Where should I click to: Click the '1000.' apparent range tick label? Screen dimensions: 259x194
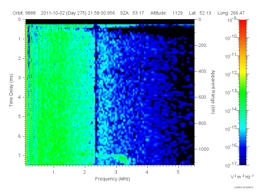point(204,149)
